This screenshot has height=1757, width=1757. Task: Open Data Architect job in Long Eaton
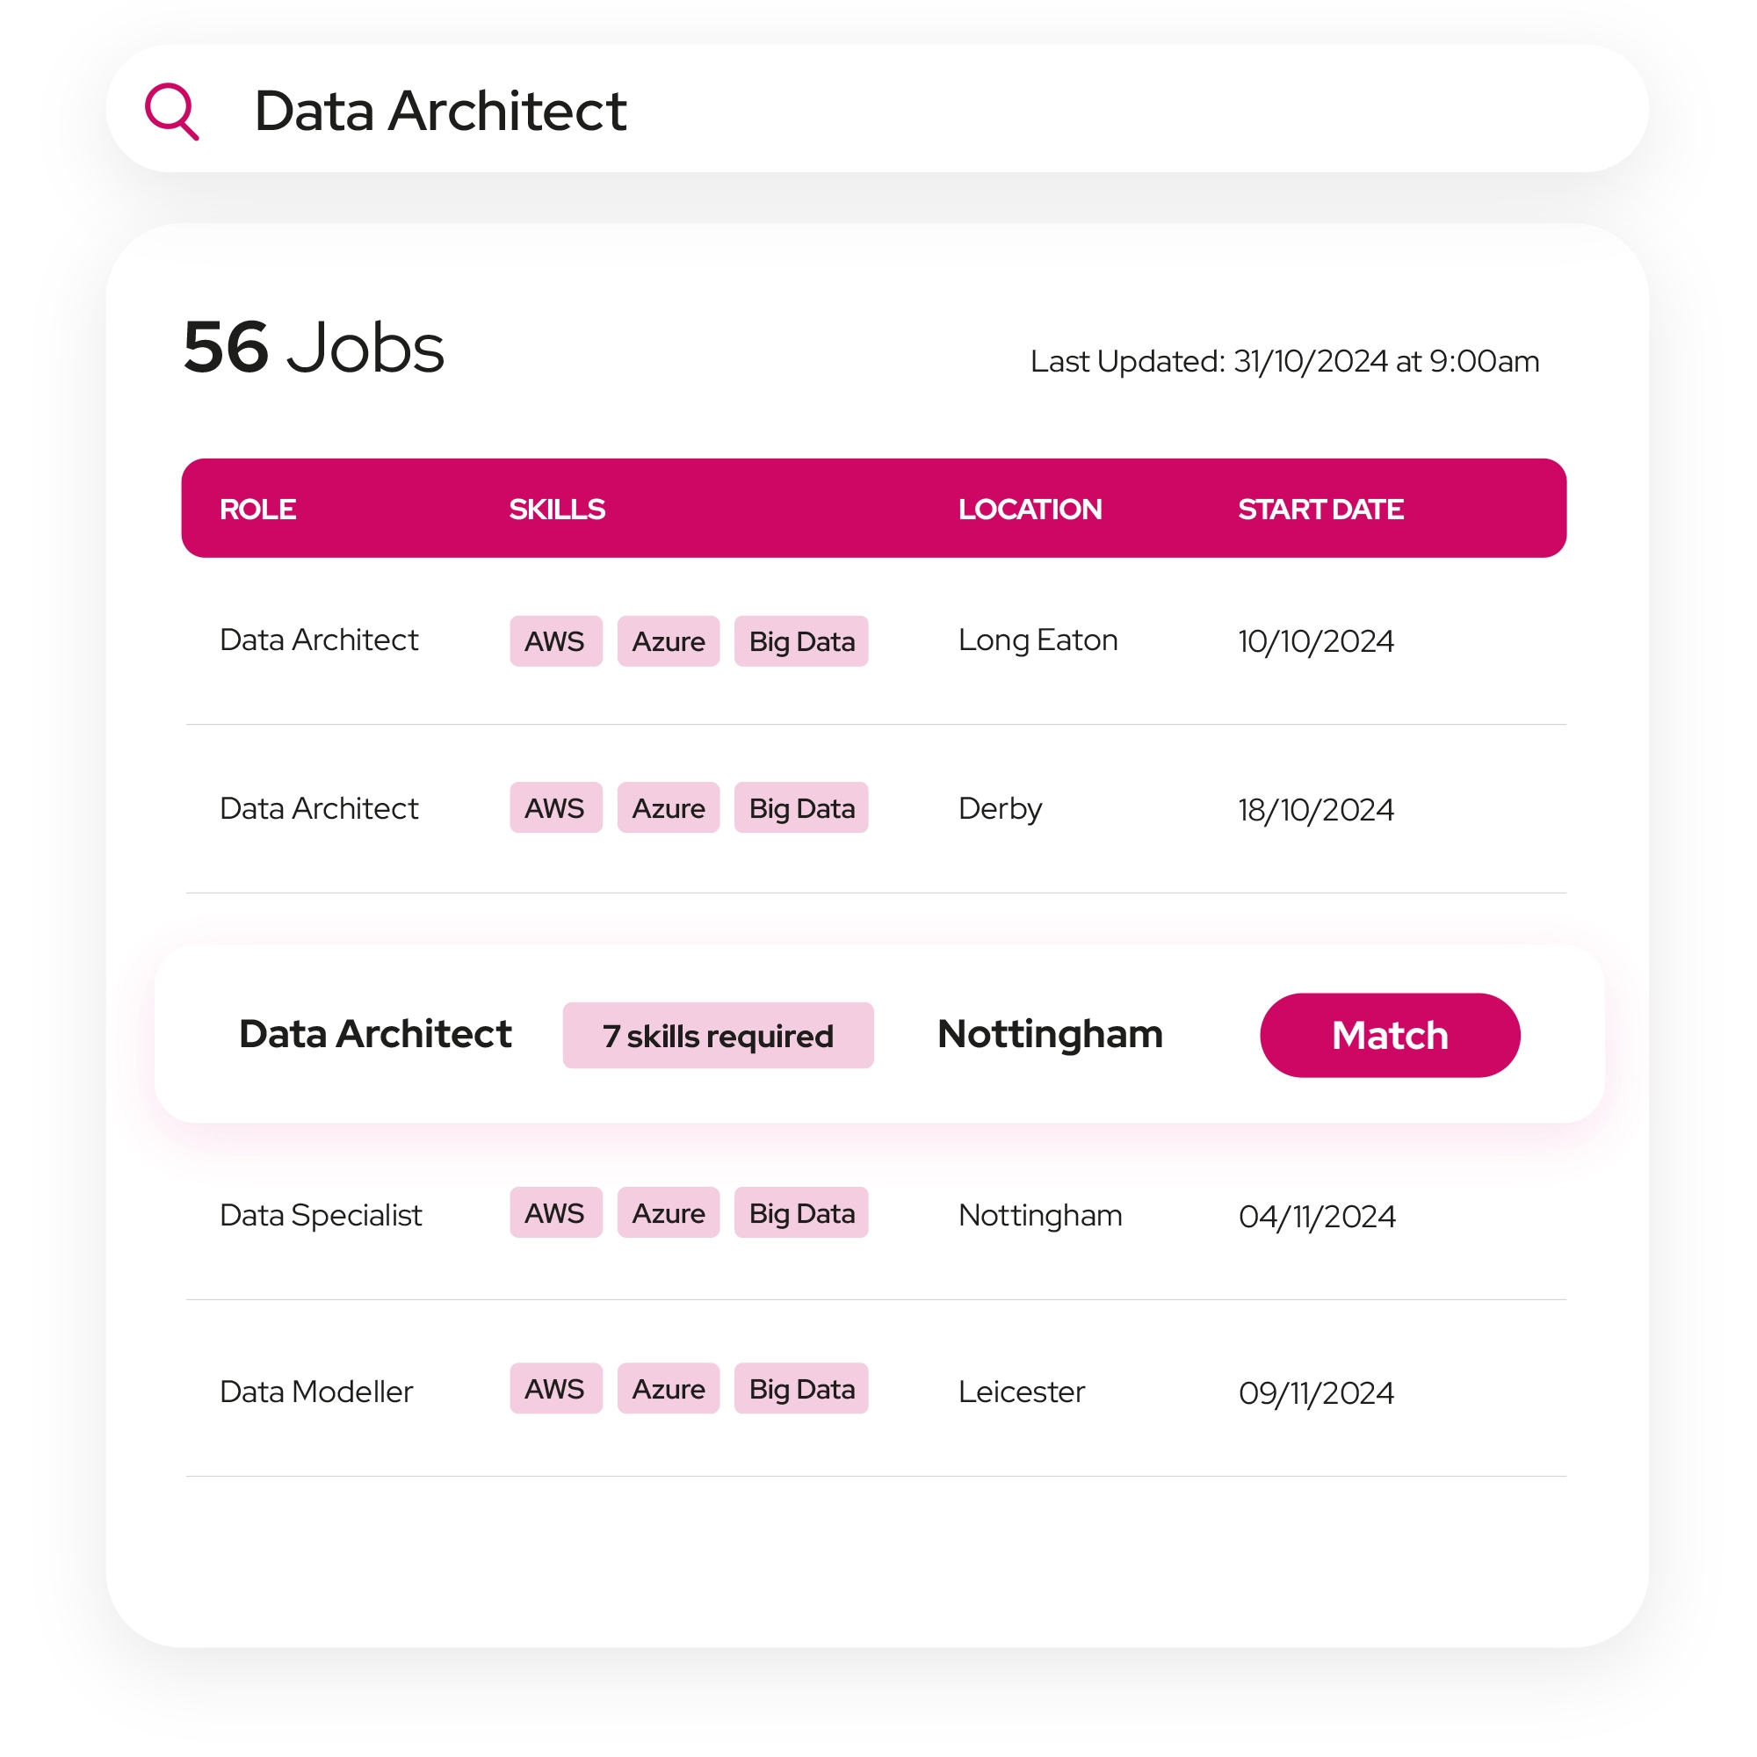[x=318, y=640]
